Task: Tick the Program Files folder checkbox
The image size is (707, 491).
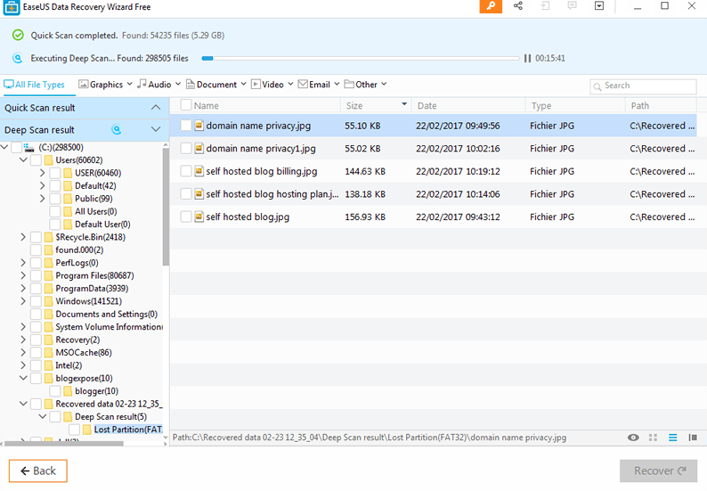Action: tap(36, 275)
